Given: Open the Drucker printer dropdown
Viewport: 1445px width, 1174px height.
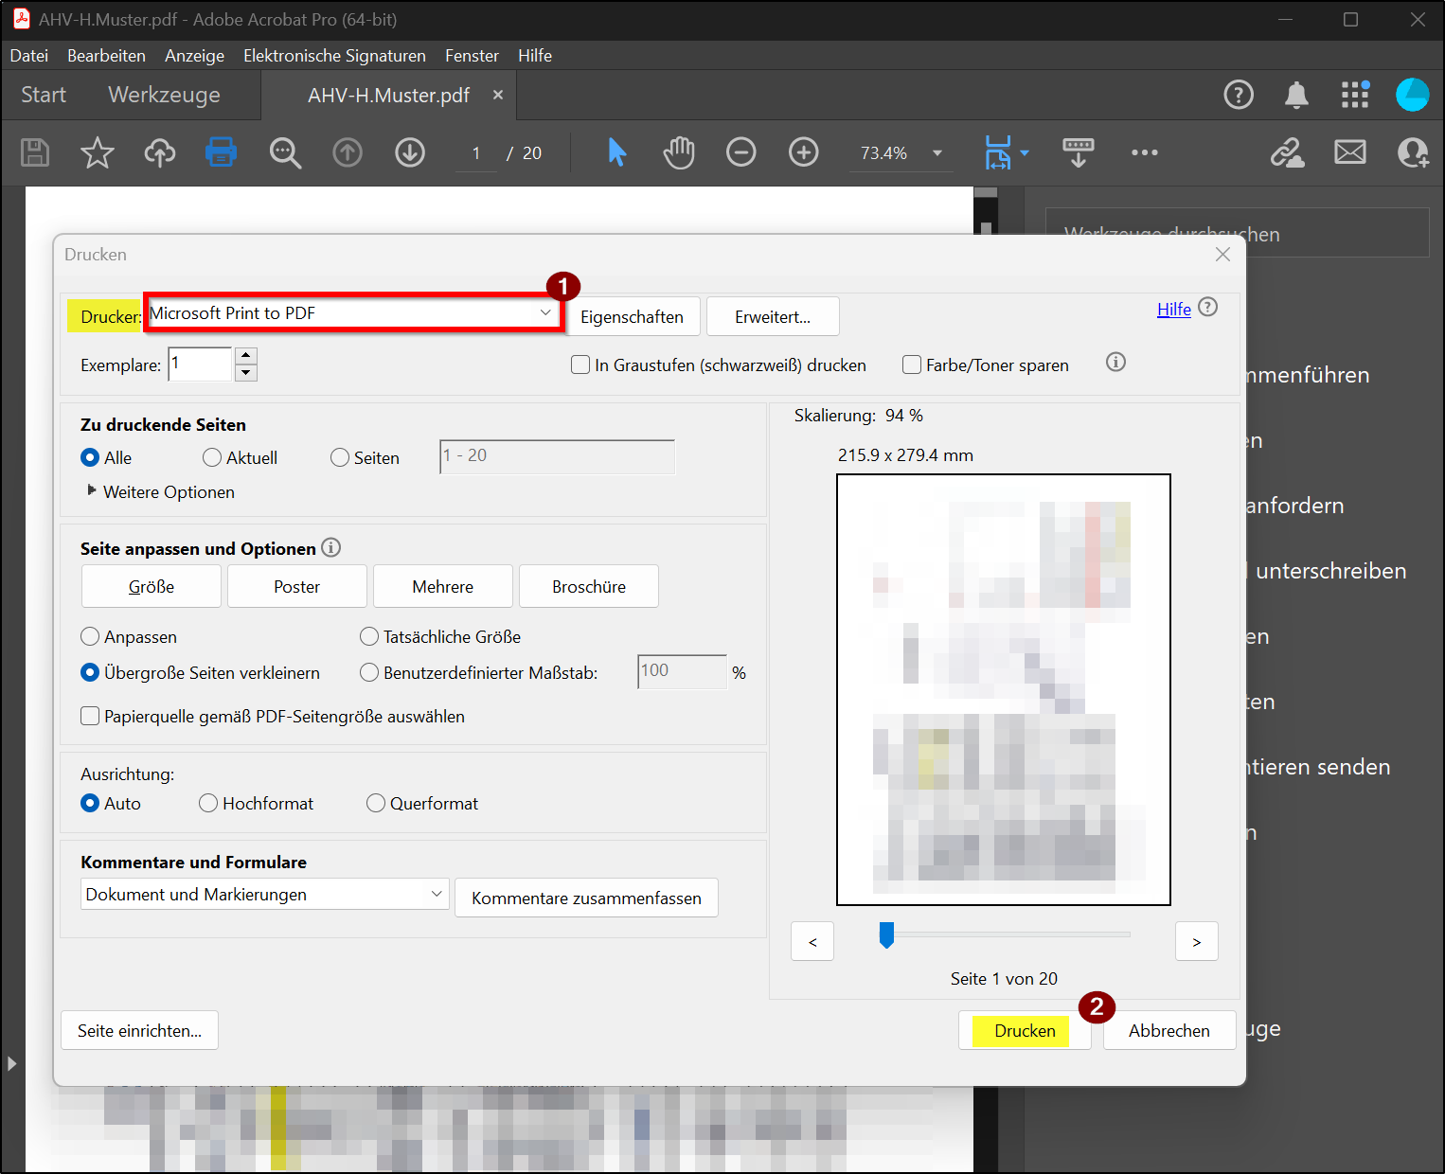Looking at the screenshot, I should 353,313.
